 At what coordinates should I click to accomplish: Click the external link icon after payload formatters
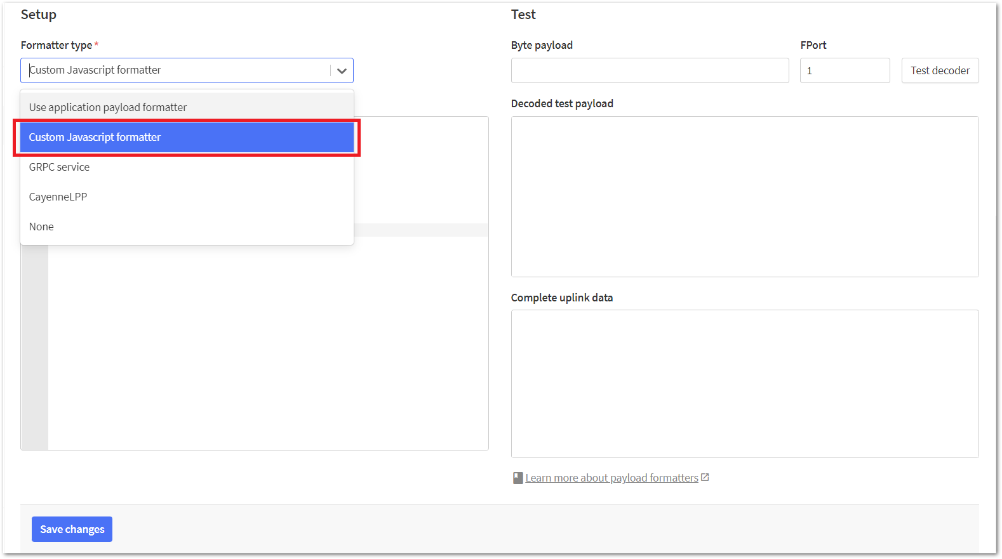(705, 477)
